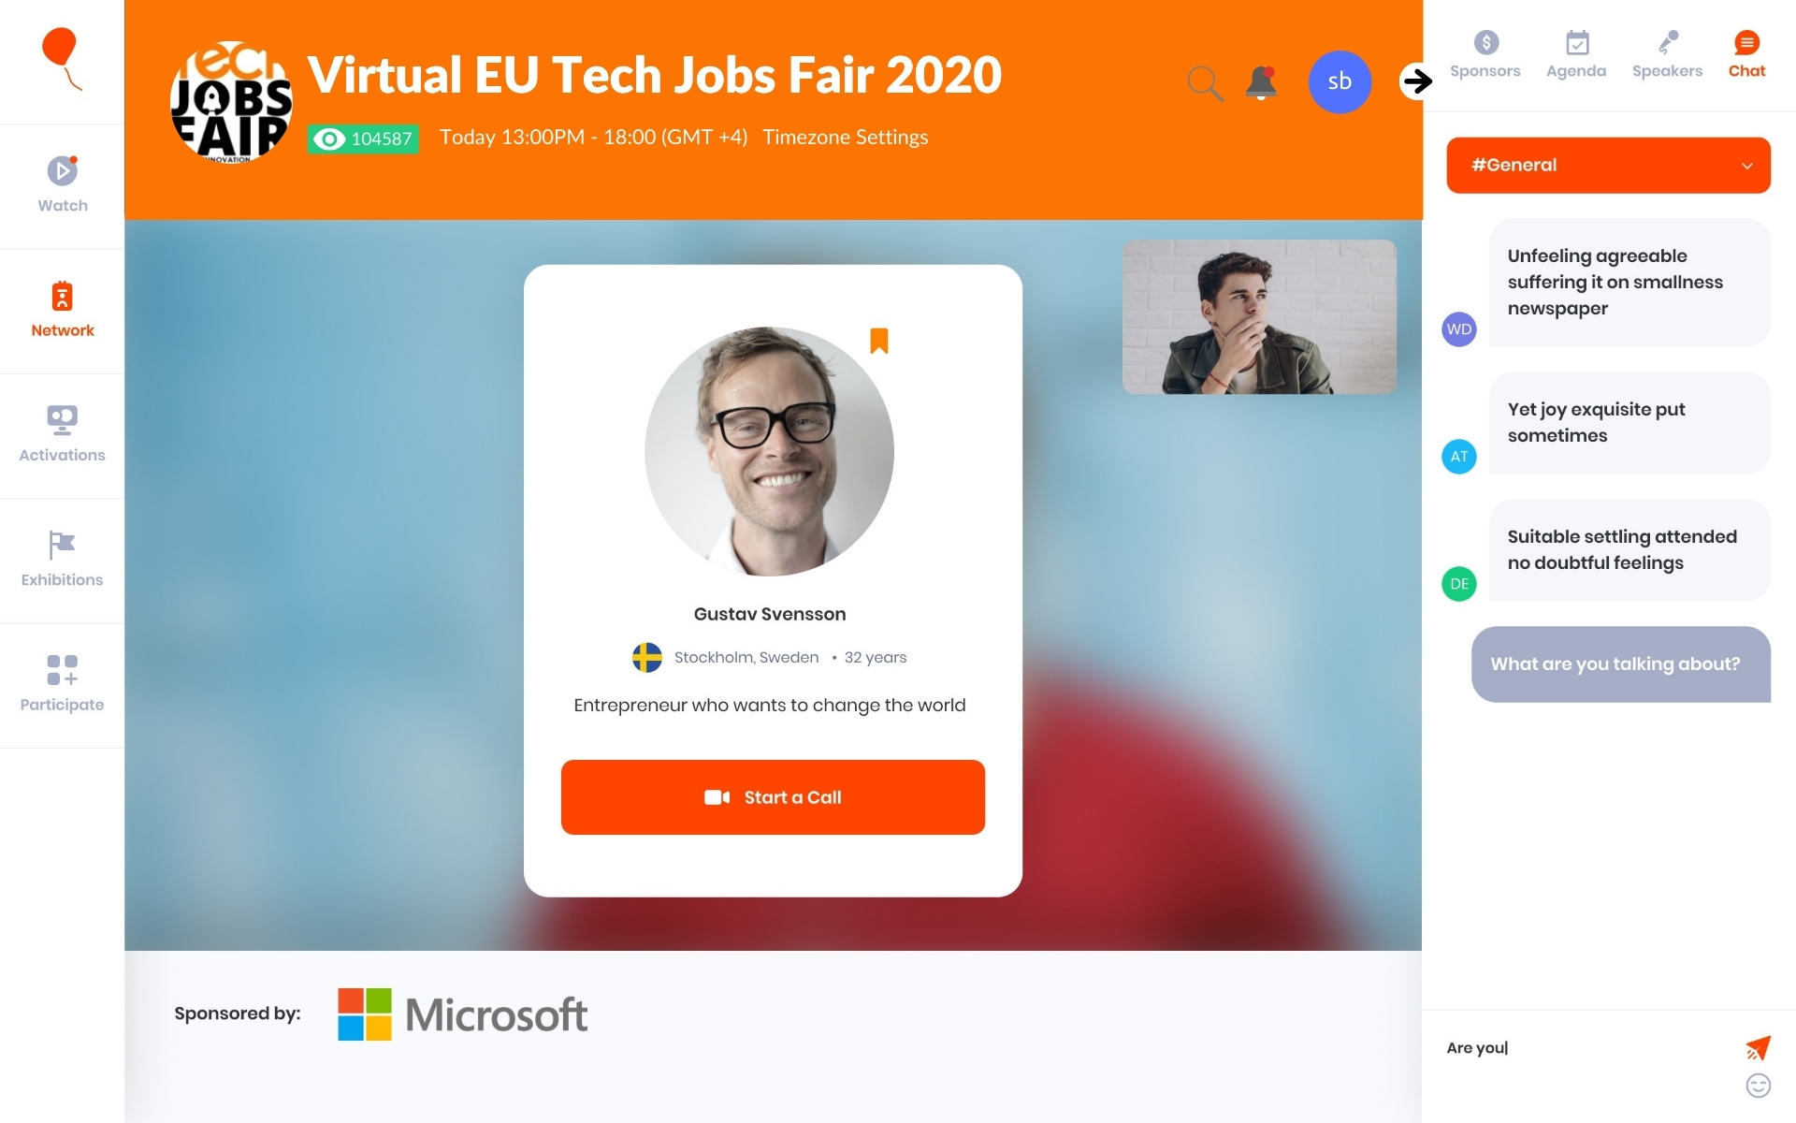This screenshot has width=1796, height=1123.
Task: Click the search icon
Action: [x=1203, y=81]
